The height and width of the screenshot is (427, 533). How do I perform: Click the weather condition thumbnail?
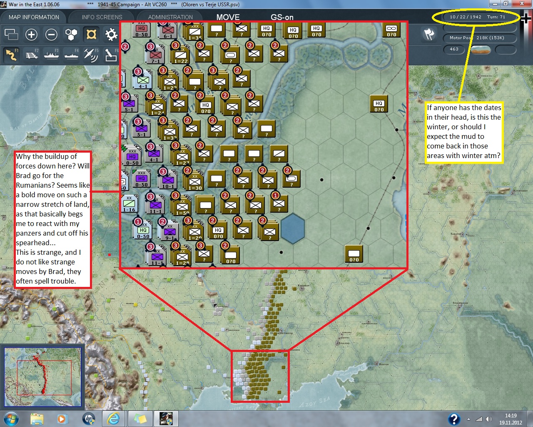click(x=481, y=50)
